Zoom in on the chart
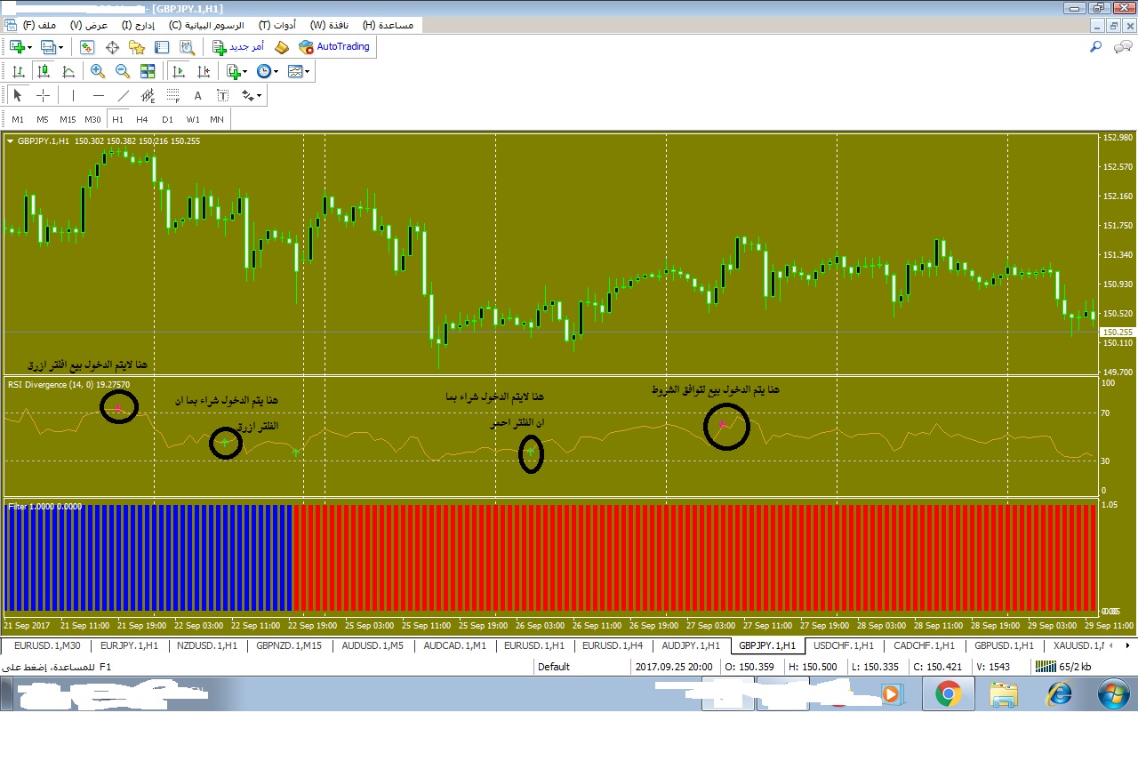The height and width of the screenshot is (777, 1138). coord(98,71)
